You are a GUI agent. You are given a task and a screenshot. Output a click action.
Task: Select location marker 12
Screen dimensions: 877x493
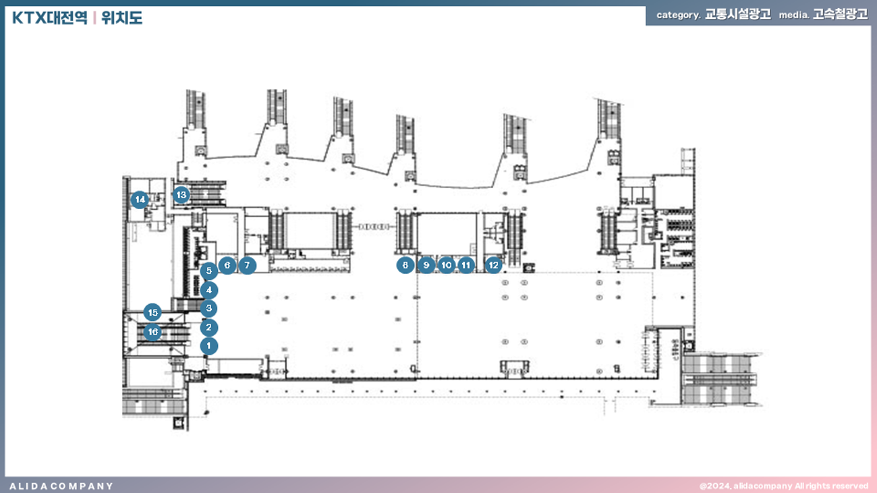(x=493, y=266)
